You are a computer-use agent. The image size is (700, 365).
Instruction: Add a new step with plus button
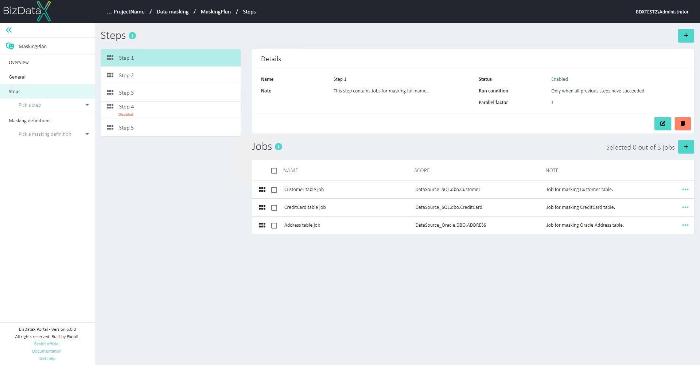pyautogui.click(x=686, y=36)
